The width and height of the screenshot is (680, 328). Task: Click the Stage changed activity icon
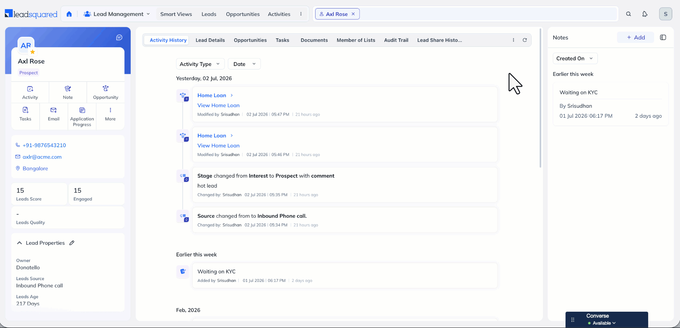(x=183, y=176)
